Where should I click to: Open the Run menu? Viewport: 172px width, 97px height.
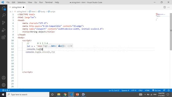[x=41, y=2]
